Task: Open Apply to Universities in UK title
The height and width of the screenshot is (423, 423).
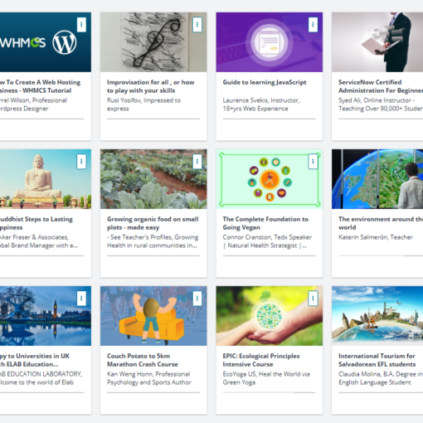Action: 35,360
